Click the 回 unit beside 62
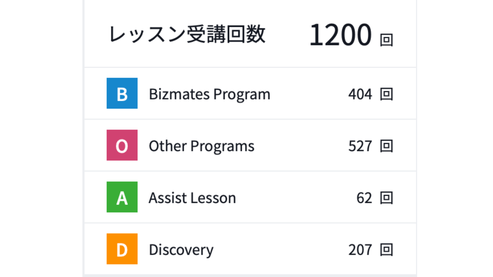The image size is (493, 277). (386, 198)
